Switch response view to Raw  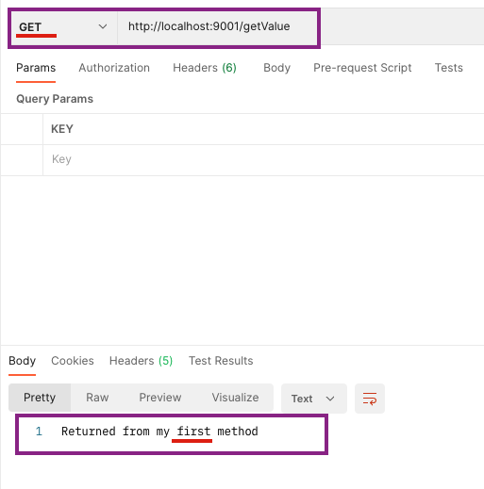click(x=97, y=398)
